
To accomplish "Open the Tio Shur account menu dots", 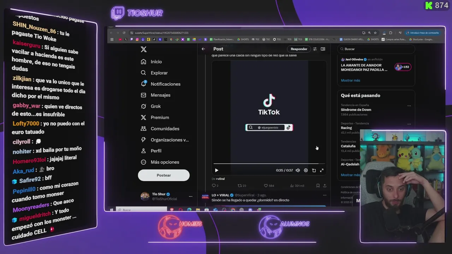I will pos(191,196).
